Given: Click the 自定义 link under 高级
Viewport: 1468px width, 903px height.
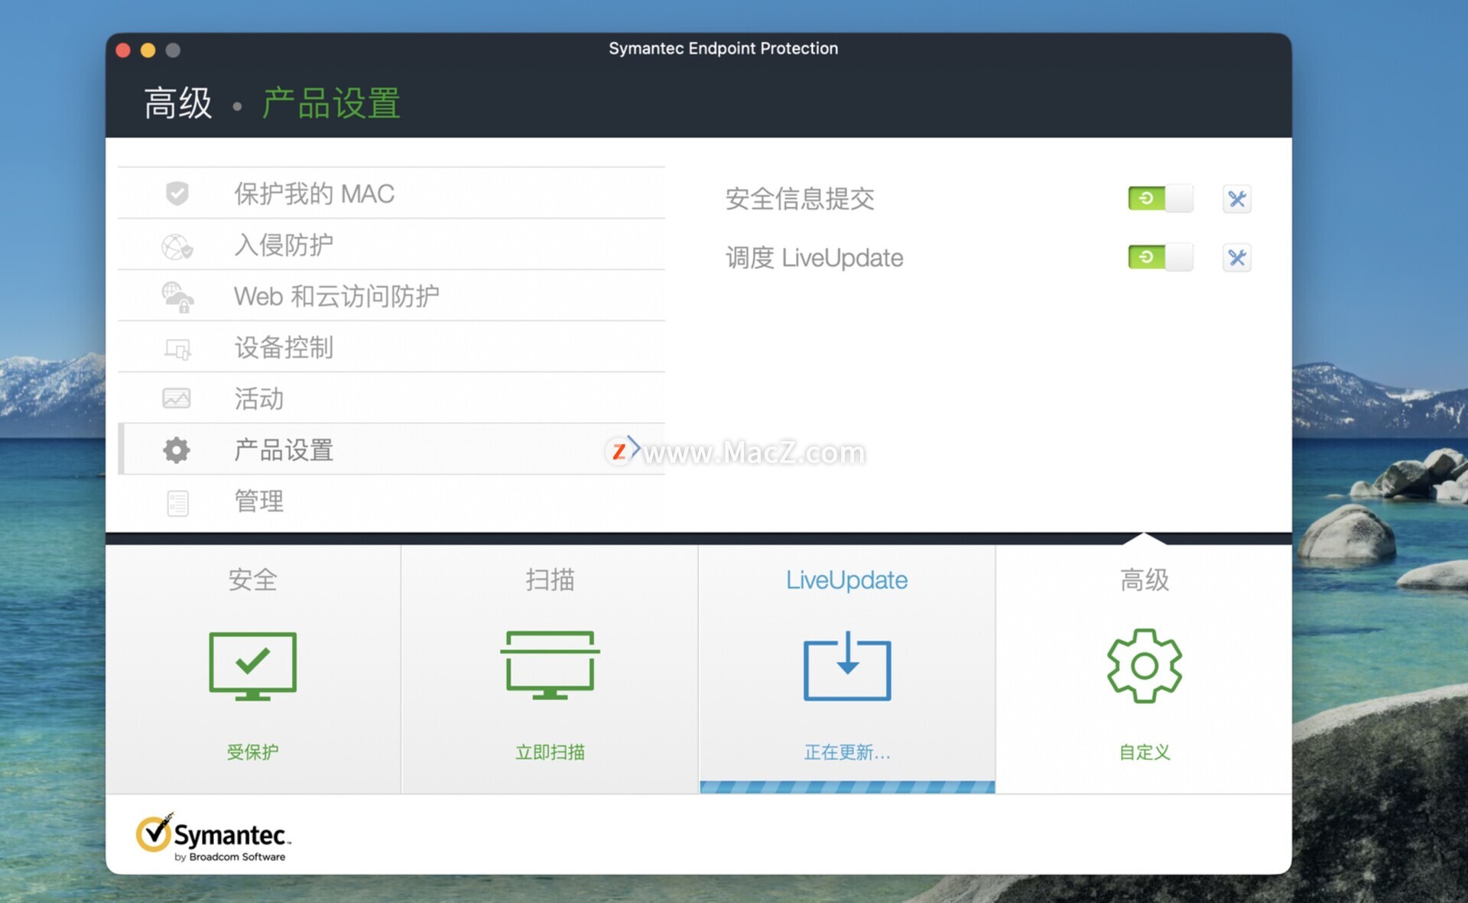Looking at the screenshot, I should pyautogui.click(x=1144, y=752).
